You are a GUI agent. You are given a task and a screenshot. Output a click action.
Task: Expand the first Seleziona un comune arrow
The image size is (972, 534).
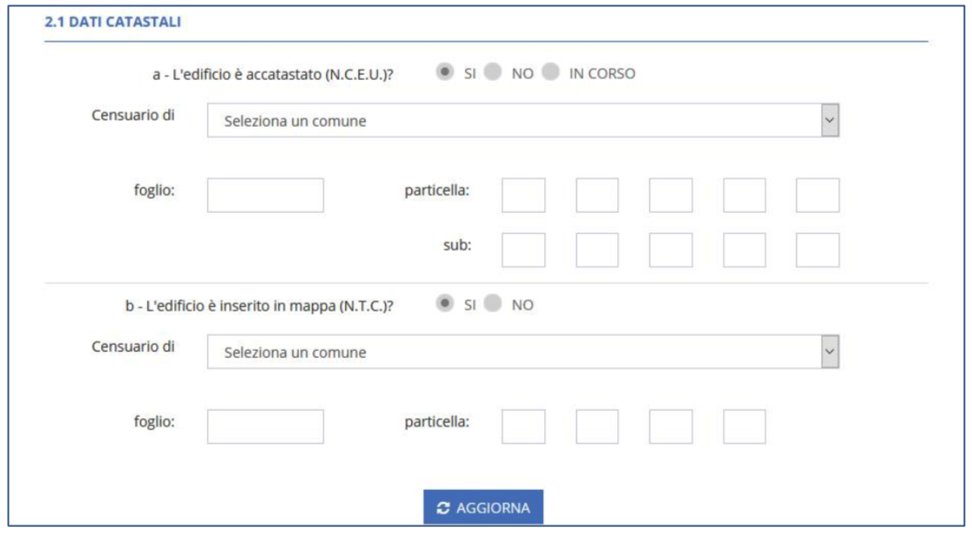tap(828, 121)
